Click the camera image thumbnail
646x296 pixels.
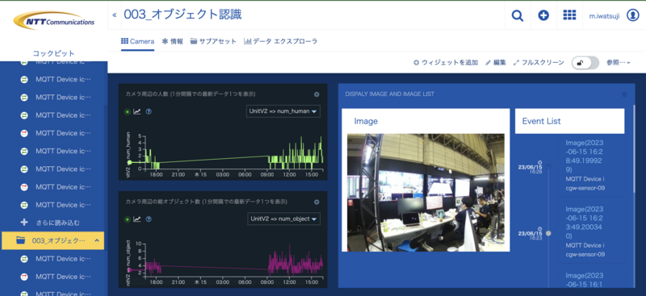(x=426, y=192)
